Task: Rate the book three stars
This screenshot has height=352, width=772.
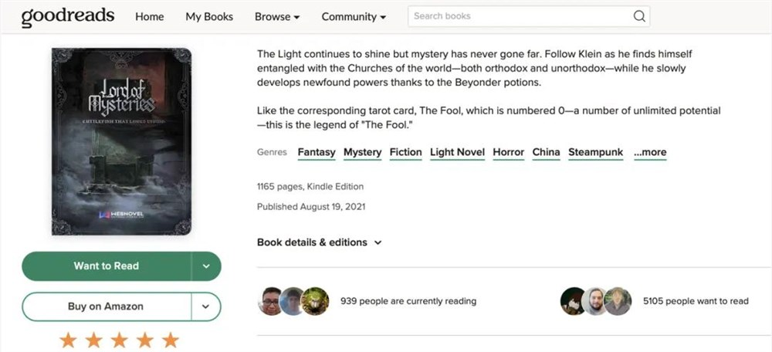Action: click(120, 340)
